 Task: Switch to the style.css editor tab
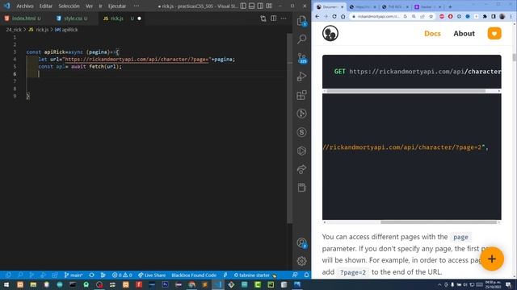click(74, 19)
